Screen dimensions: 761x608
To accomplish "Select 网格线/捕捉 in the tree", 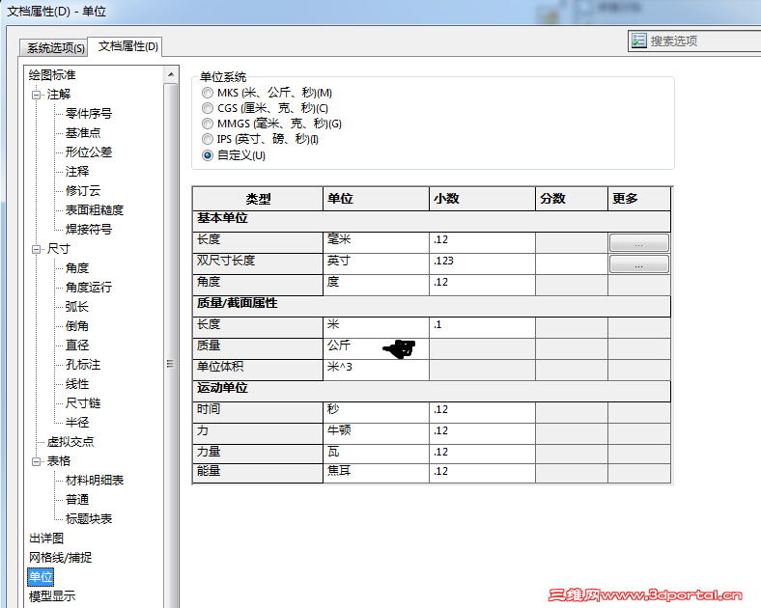I will [x=60, y=558].
